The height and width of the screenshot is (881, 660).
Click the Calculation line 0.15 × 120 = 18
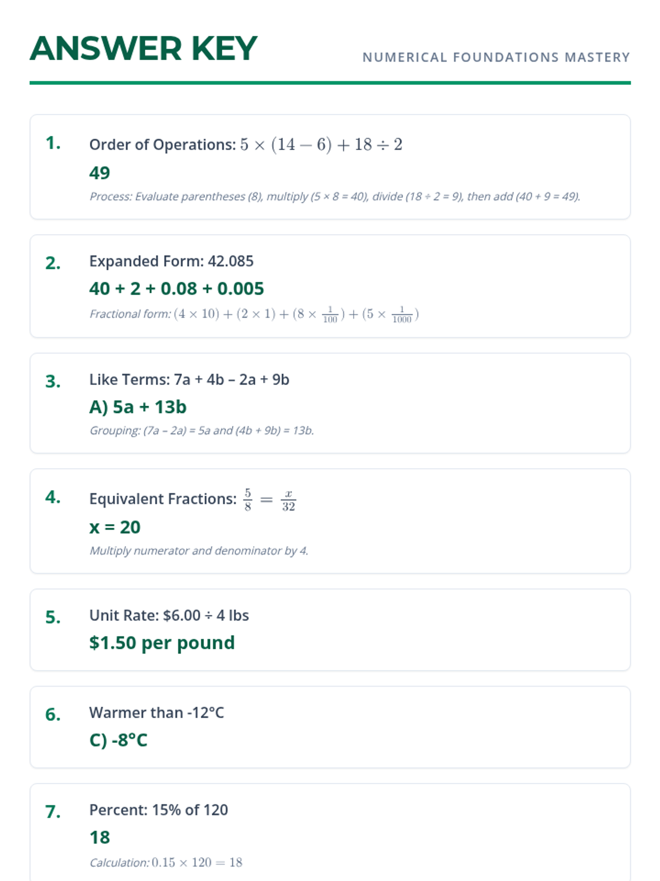tap(166, 862)
